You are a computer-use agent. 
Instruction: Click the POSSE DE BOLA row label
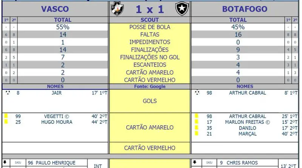point(149,27)
